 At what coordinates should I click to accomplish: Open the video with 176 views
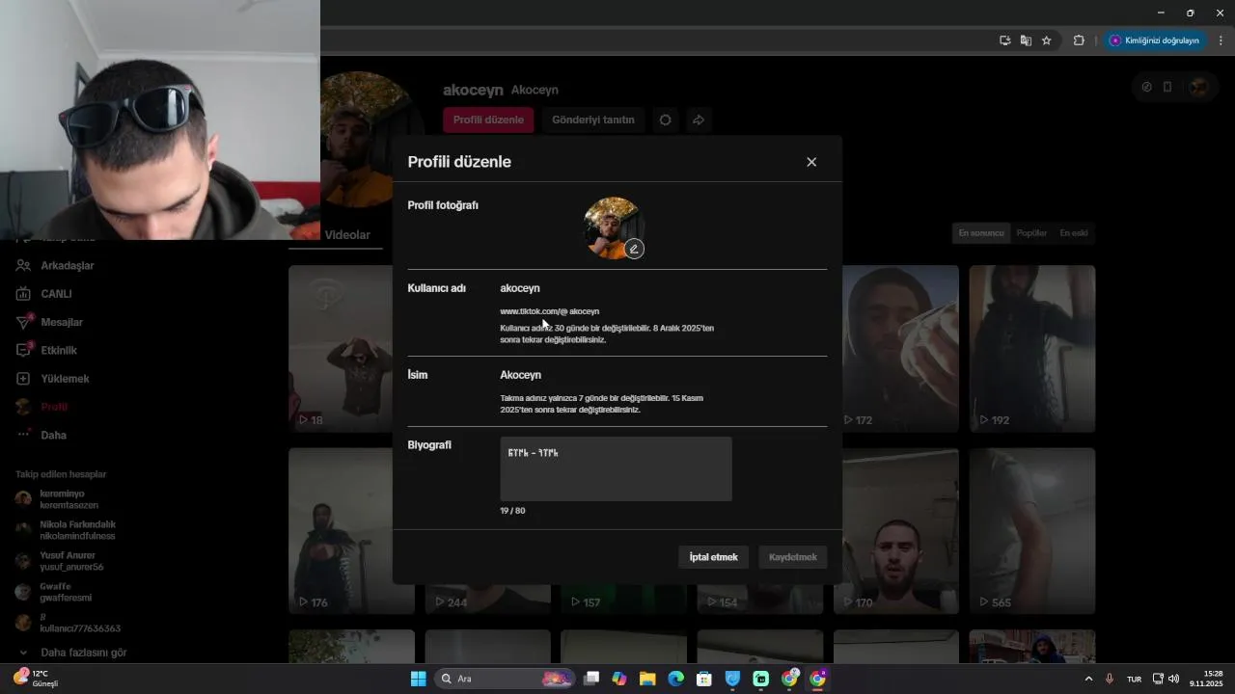click(x=351, y=531)
